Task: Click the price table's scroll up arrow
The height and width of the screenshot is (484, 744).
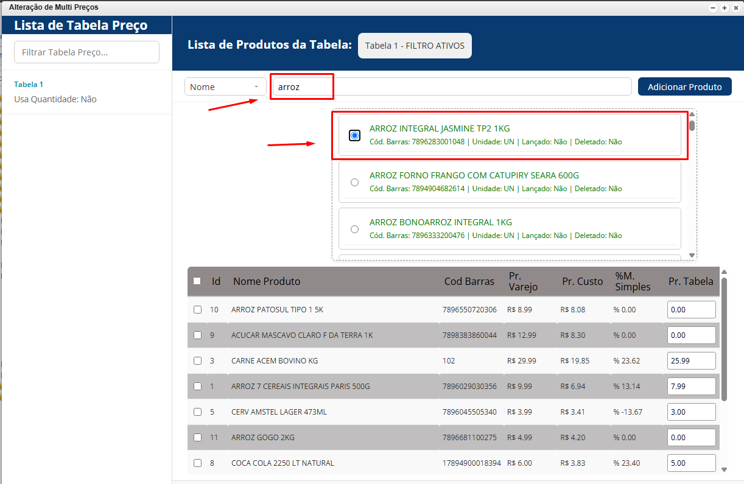Action: click(x=724, y=272)
